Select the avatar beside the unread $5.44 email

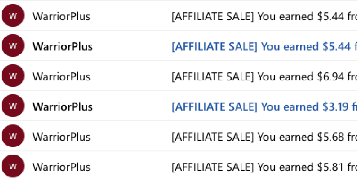[x=13, y=45]
